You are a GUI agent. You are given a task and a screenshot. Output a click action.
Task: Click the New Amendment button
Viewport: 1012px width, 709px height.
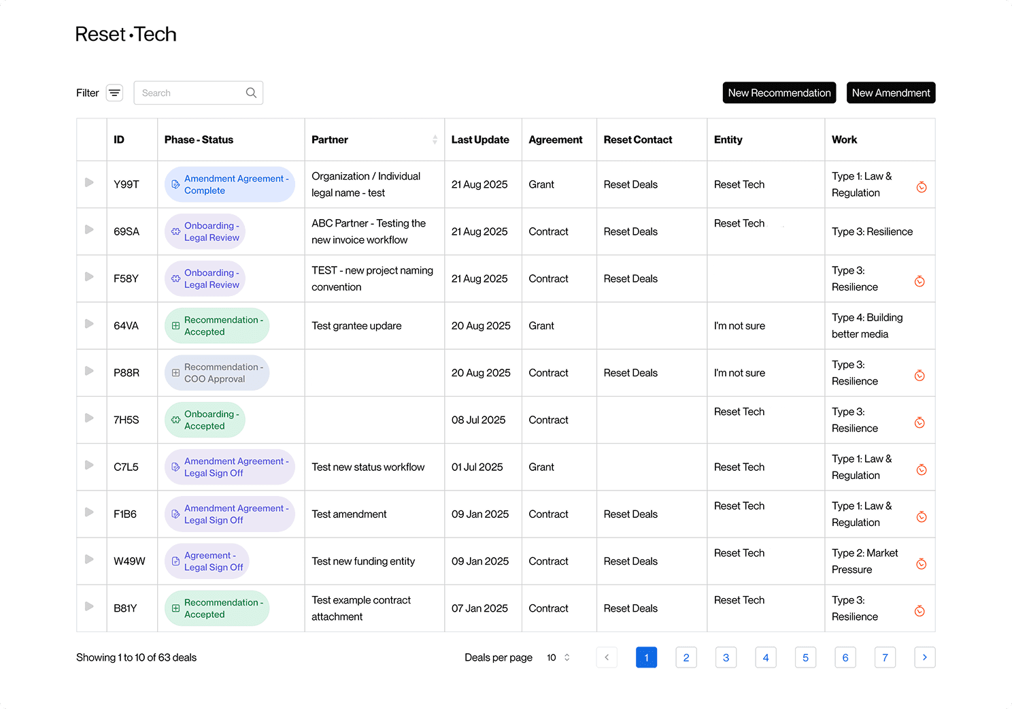tap(891, 93)
